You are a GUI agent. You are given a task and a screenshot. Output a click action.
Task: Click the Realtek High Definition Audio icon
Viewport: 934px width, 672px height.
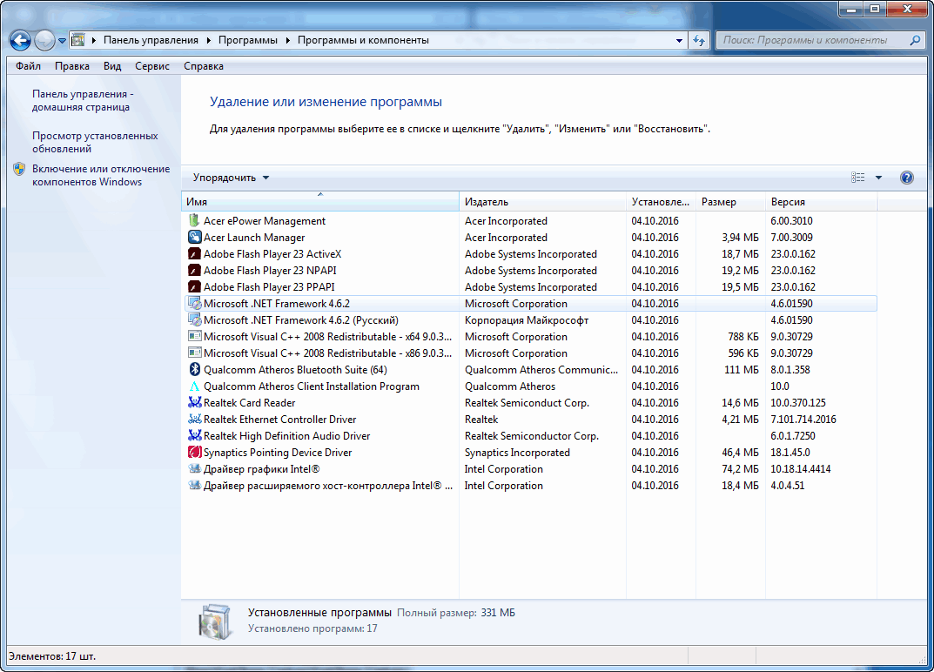click(x=194, y=436)
